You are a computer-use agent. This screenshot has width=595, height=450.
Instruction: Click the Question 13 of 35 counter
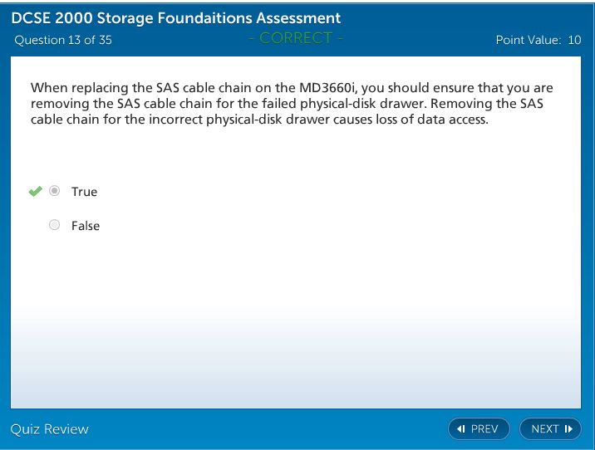point(62,40)
